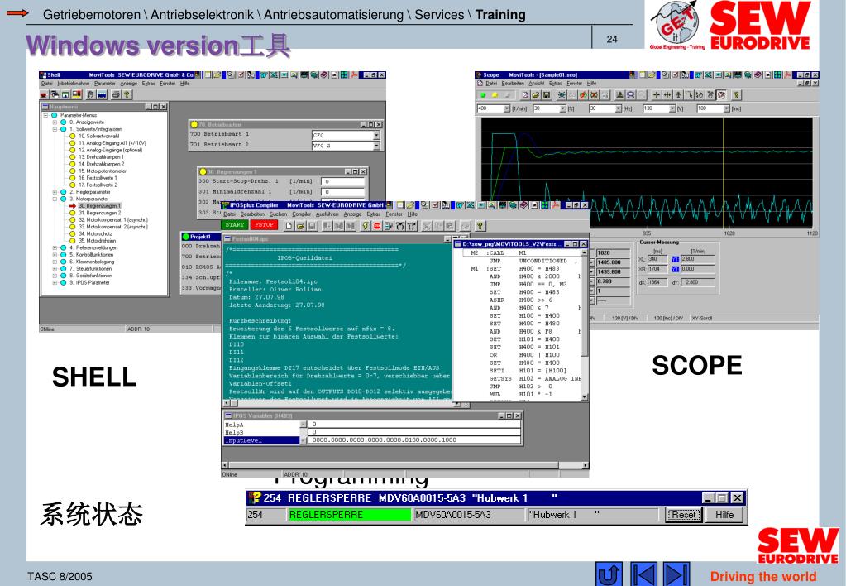Click the 300 Start-Stop-Drehz. 1 input field
Image resolution: width=846 pixels, height=586 pixels.
tap(343, 181)
